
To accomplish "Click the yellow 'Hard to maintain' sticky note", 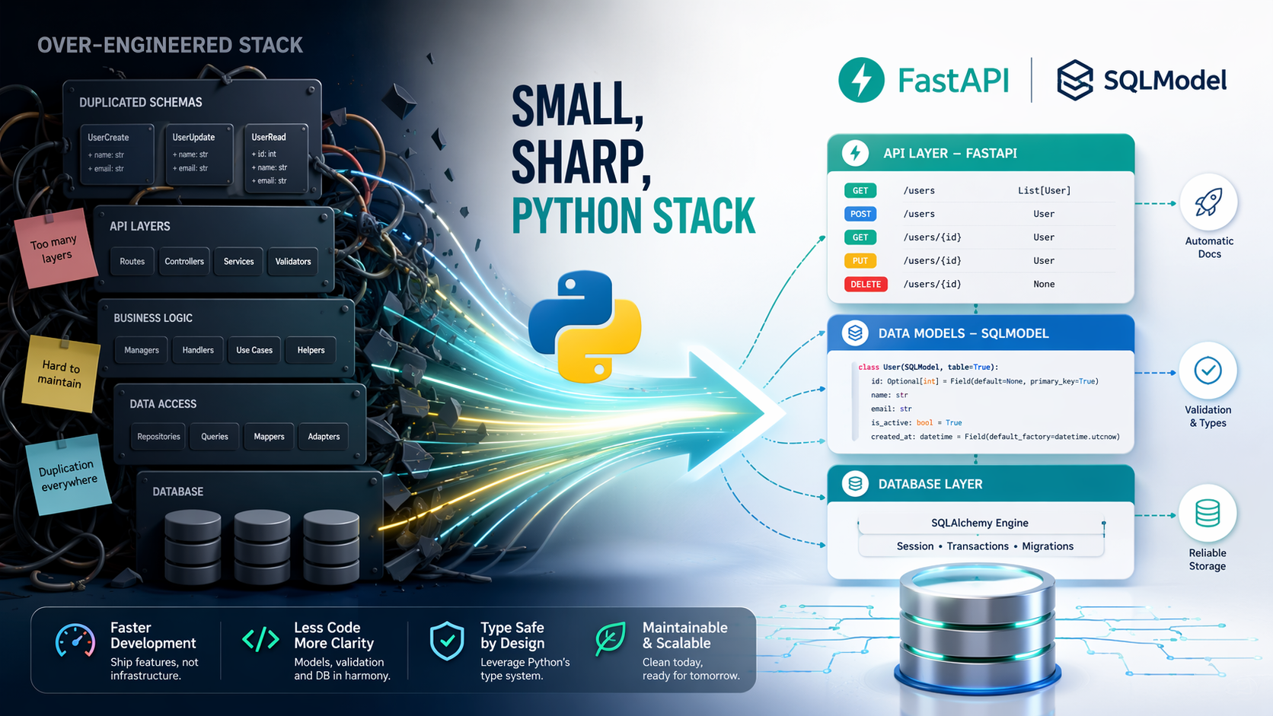I will [61, 374].
